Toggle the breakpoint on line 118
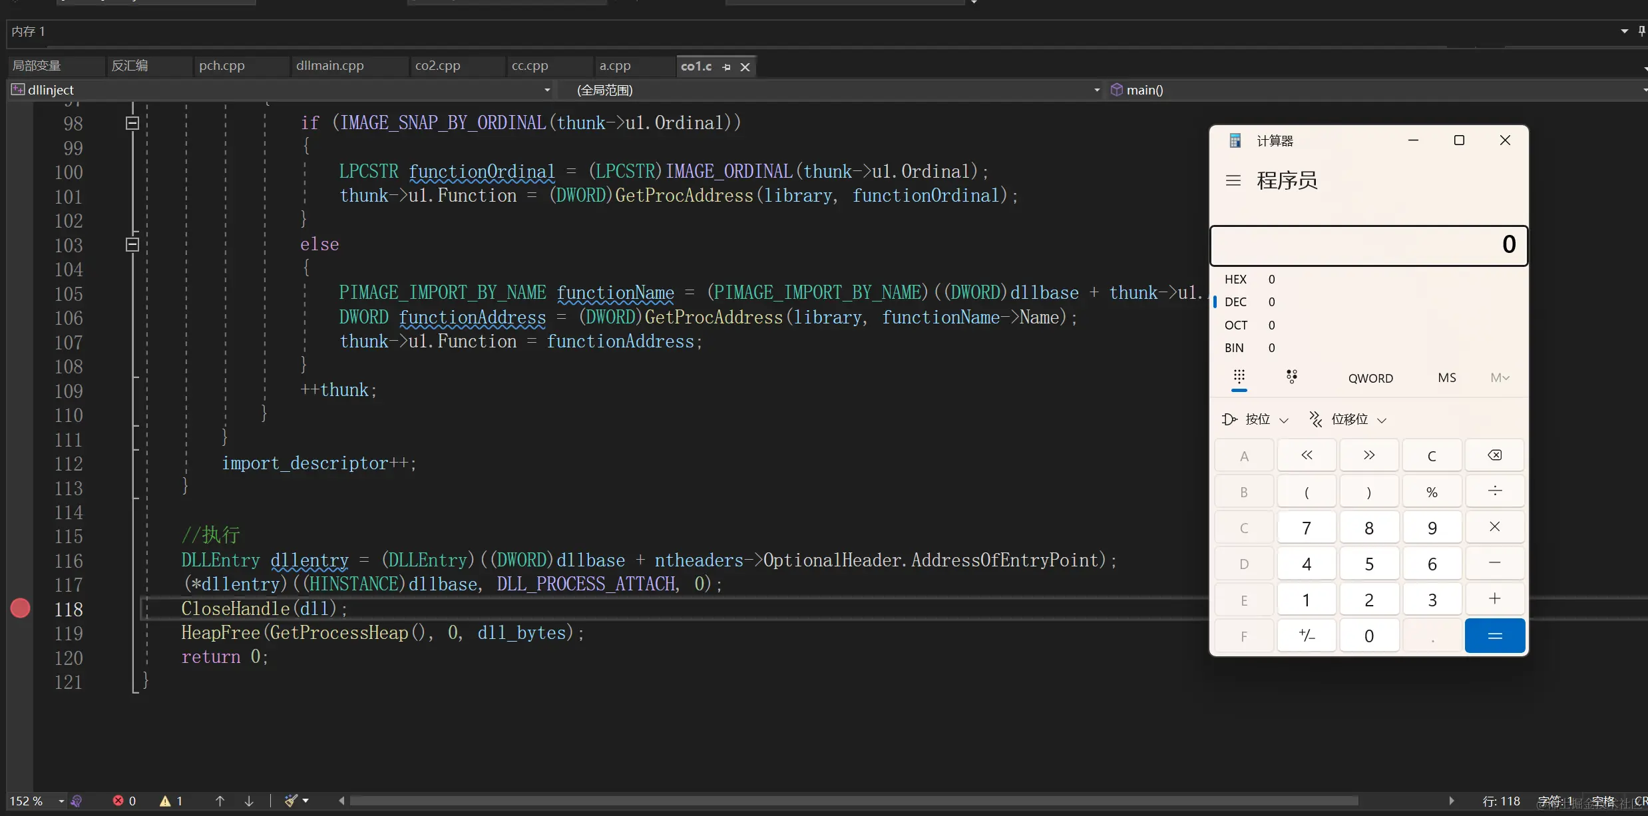Viewport: 1648px width, 816px height. 20,608
